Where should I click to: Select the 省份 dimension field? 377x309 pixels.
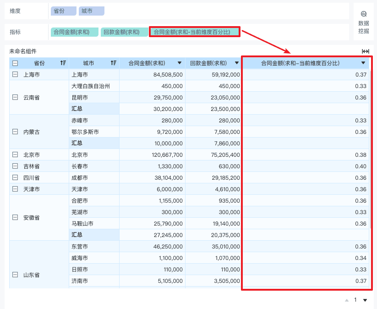64,11
